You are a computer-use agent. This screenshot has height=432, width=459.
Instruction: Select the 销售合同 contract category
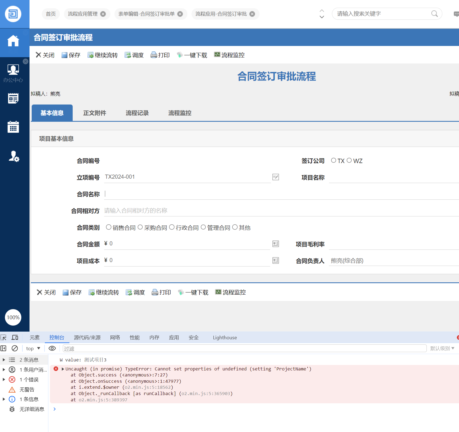(x=109, y=227)
